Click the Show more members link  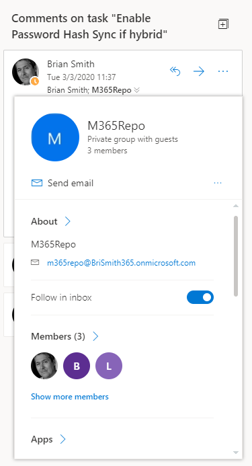pos(70,397)
